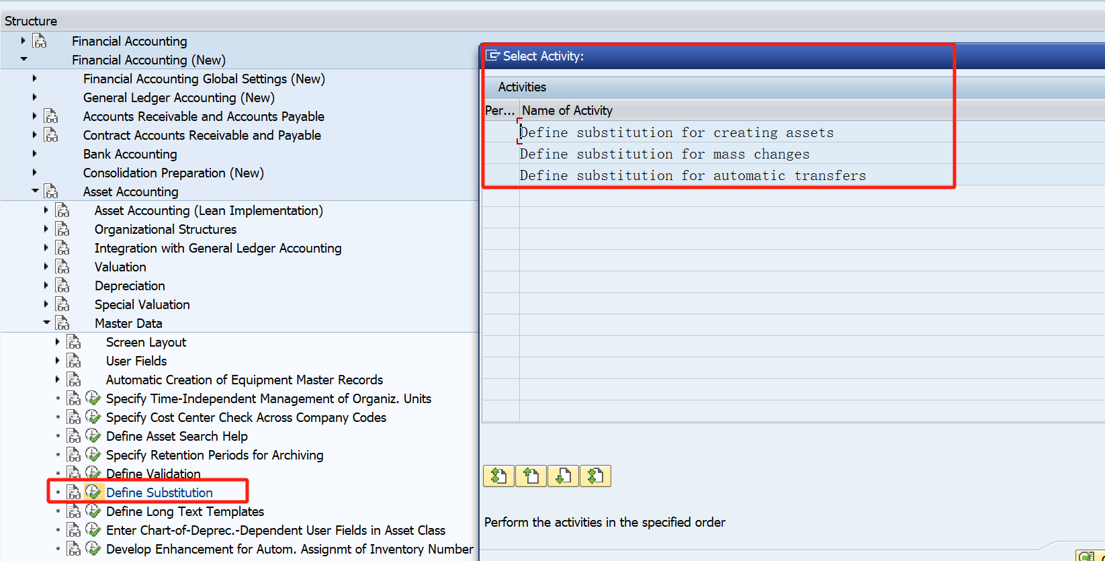Run execute icon for Define Long Text Templates
Screen dimensions: 1105x561
coord(93,511)
